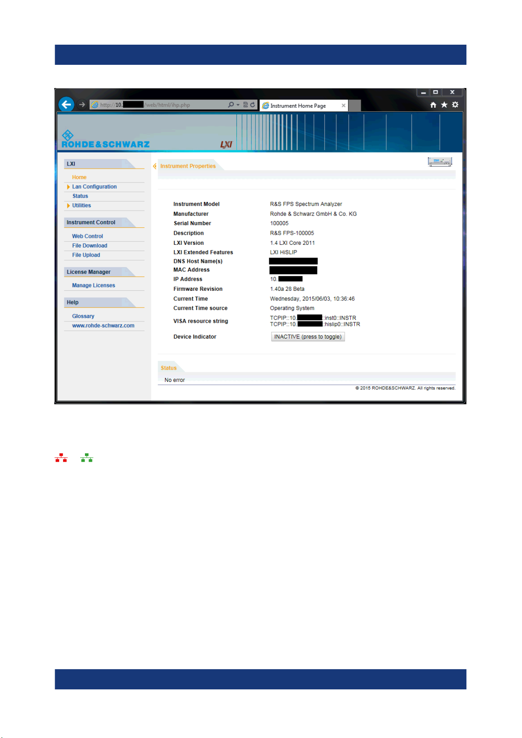Click the VISA string ending 'hislip0::INSTR'
Image resolution: width=522 pixels, height=738 pixels.
coord(315,325)
